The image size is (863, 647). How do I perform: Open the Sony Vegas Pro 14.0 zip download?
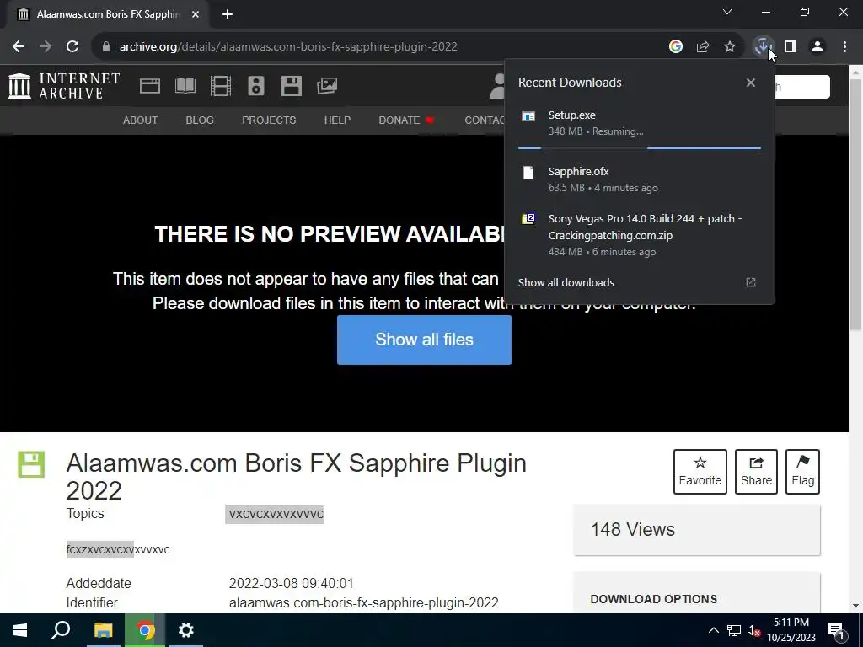click(x=640, y=235)
